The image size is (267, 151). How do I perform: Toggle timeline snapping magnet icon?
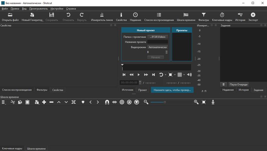(x=107, y=102)
